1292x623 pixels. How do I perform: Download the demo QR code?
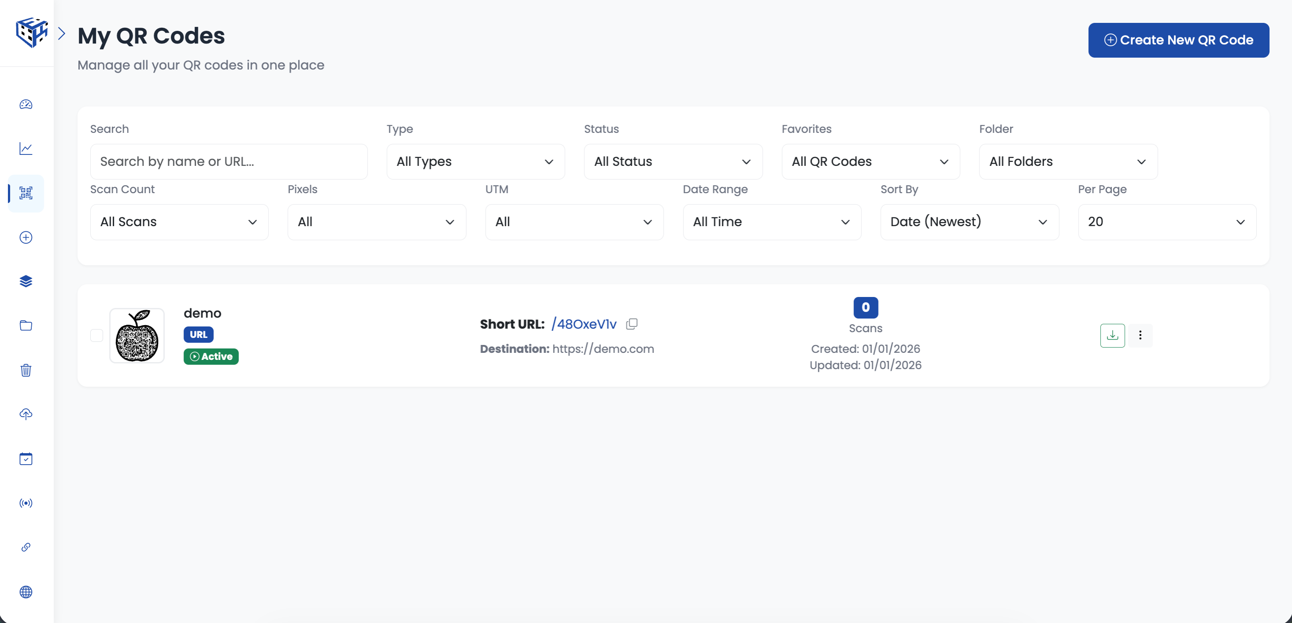(1112, 335)
